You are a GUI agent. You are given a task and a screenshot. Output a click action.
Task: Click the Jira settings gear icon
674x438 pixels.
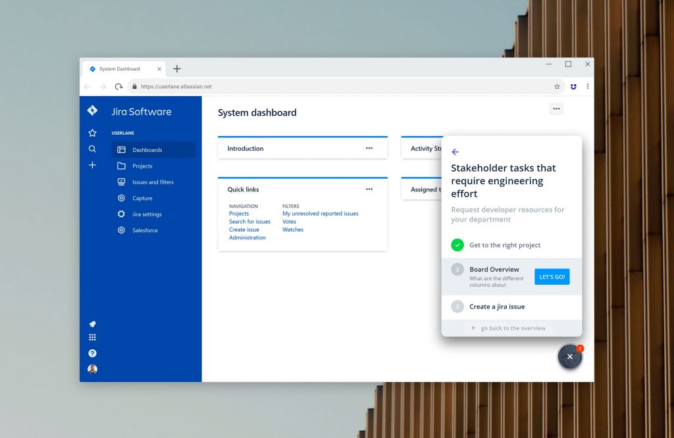click(x=122, y=214)
